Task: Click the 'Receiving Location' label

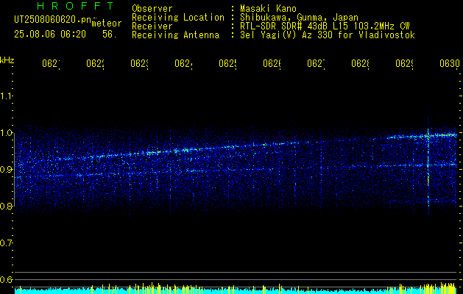Action: 178,18
